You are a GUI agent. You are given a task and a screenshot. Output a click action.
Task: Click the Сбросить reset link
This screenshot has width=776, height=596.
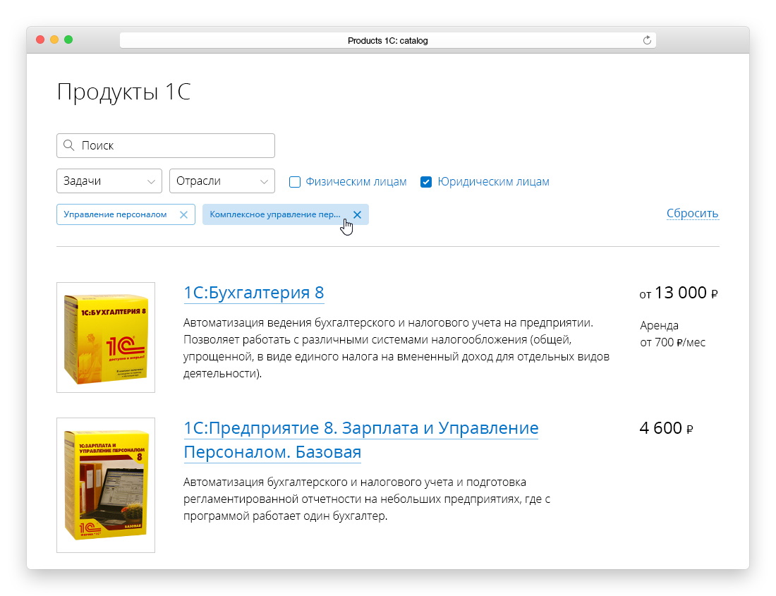click(692, 214)
